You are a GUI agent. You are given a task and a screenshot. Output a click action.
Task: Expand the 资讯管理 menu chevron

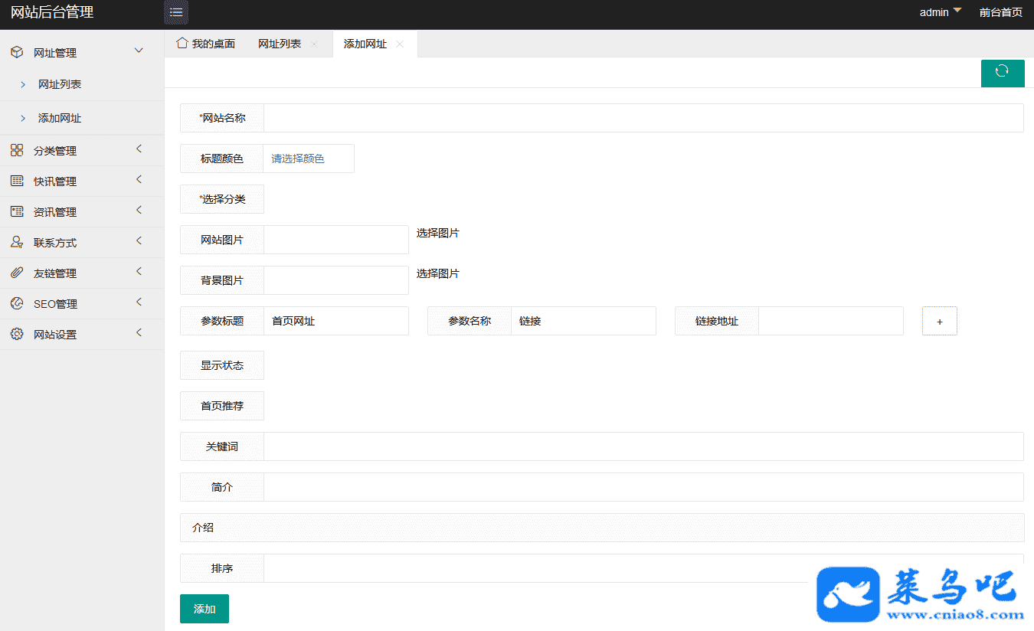point(139,211)
